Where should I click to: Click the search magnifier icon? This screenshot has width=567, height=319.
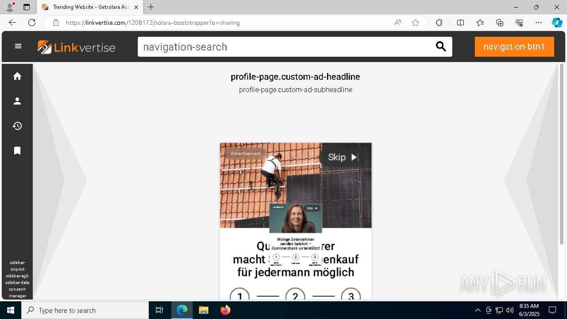tap(441, 47)
